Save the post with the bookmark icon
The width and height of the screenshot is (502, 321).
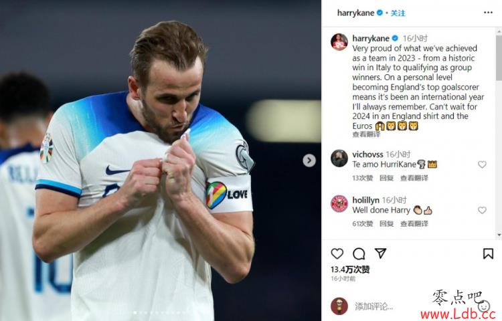(488, 253)
